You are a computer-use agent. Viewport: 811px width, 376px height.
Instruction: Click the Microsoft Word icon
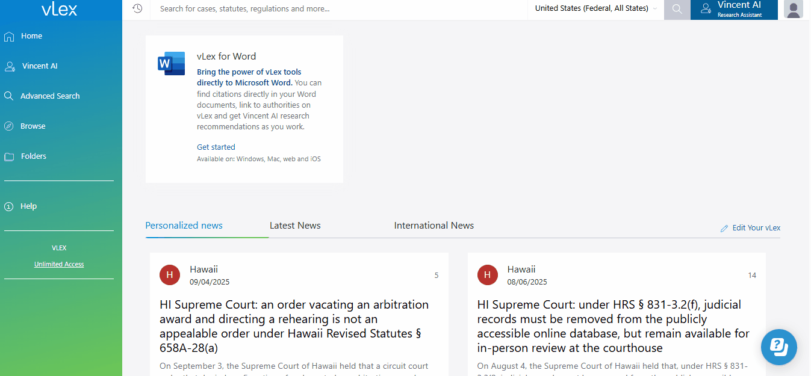click(171, 63)
